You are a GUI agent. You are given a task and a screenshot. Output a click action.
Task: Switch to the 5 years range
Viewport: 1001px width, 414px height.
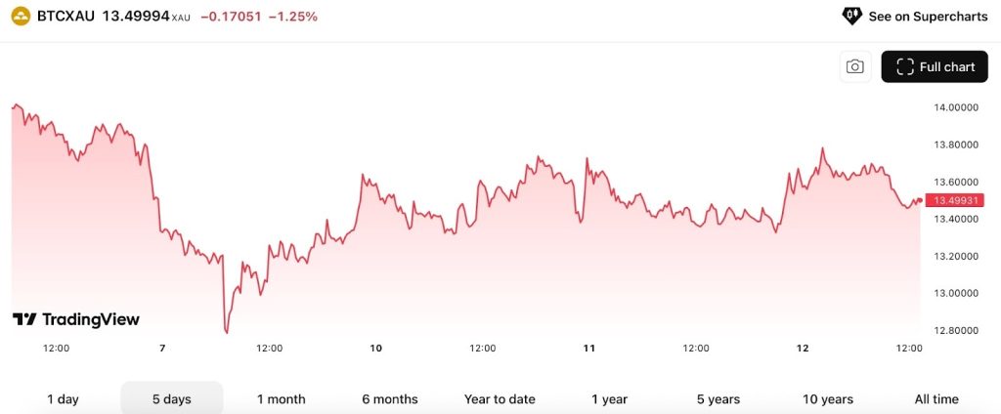(x=718, y=398)
